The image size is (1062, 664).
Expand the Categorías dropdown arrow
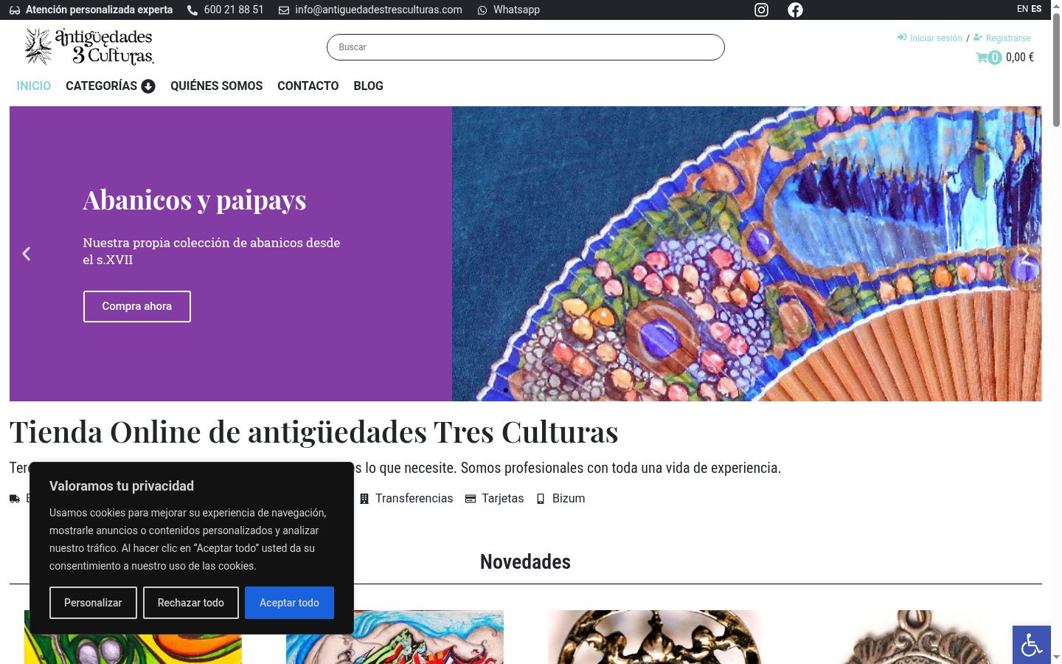point(148,86)
